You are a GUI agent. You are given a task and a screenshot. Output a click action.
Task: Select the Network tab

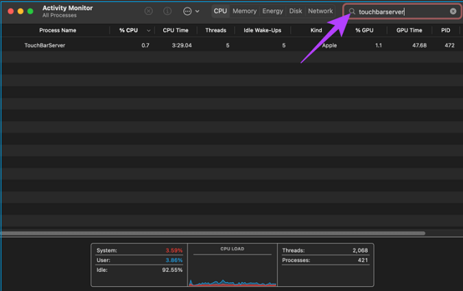tap(320, 11)
